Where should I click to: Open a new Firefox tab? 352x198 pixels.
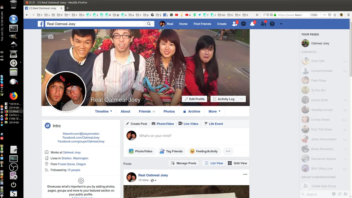(x=68, y=8)
